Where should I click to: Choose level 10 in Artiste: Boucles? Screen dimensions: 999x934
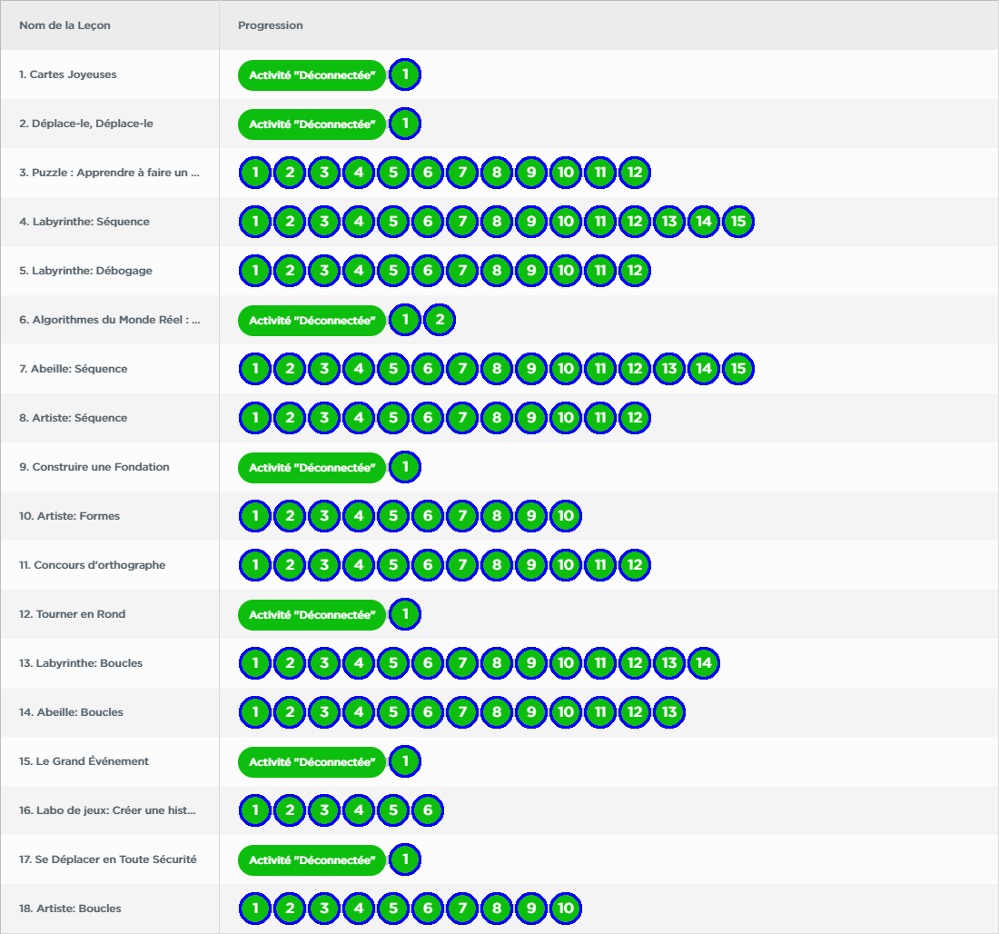coord(566,909)
